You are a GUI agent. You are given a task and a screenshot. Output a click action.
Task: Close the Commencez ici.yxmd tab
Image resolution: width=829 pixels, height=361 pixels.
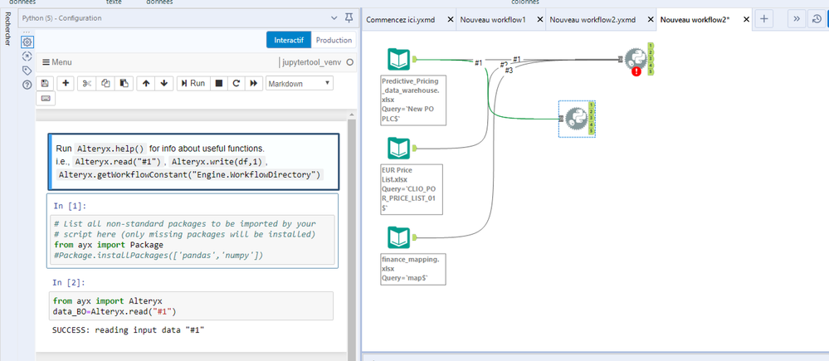(451, 19)
